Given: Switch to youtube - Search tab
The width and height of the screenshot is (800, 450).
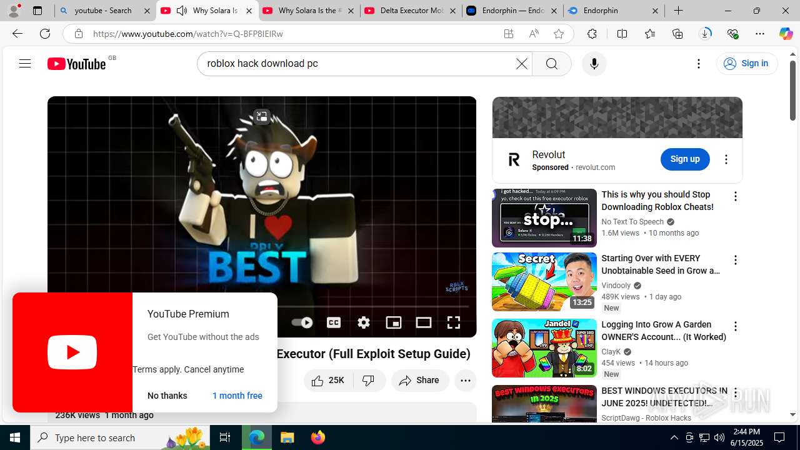Looking at the screenshot, I should [x=105, y=11].
